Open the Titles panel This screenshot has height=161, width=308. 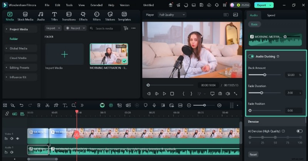[x=54, y=16]
